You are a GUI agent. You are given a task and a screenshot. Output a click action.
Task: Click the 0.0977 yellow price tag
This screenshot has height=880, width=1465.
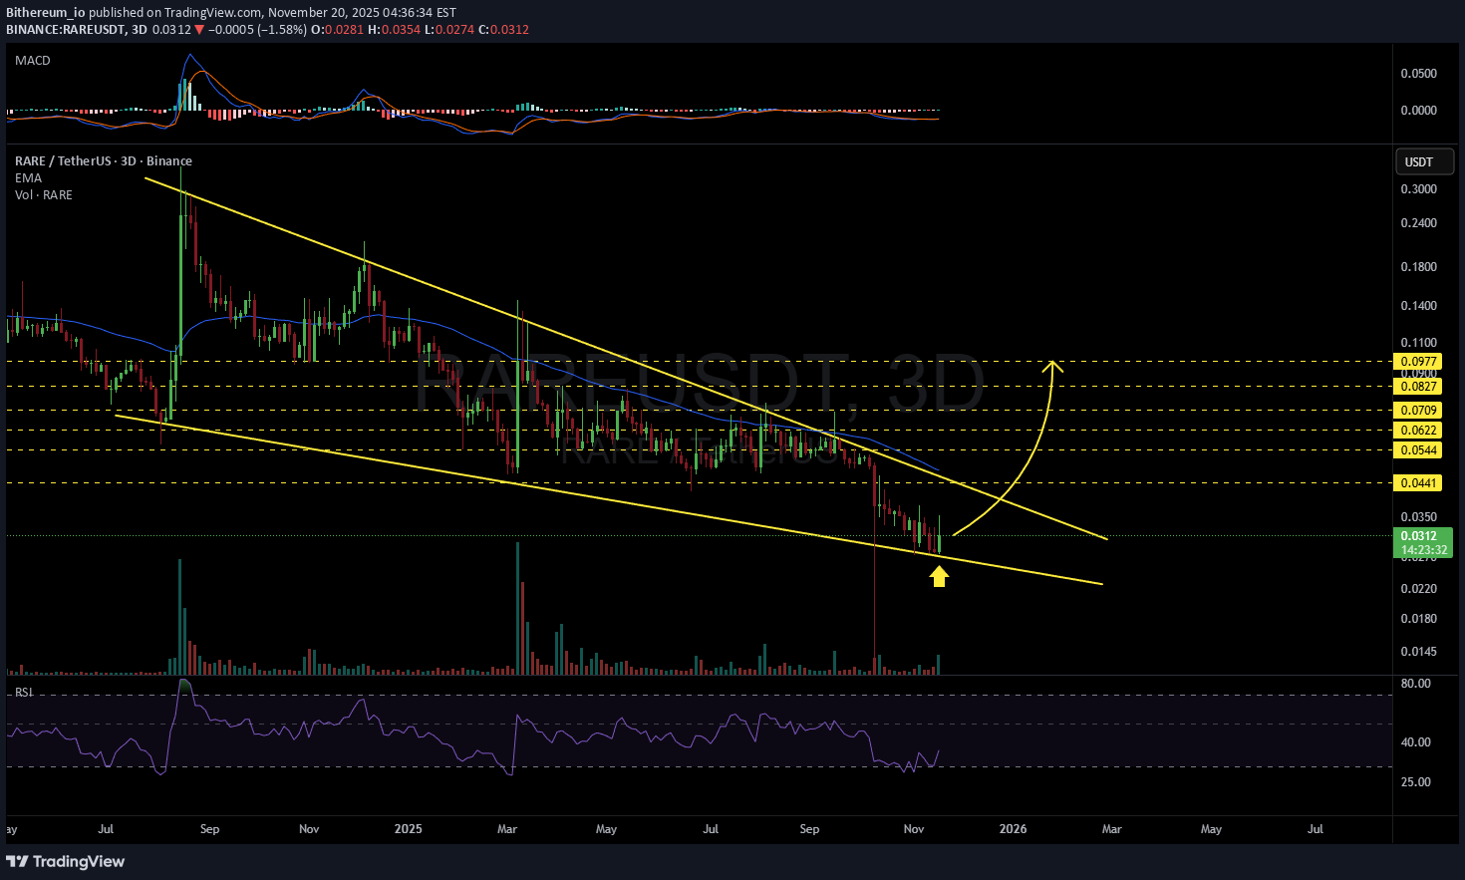tap(1418, 362)
